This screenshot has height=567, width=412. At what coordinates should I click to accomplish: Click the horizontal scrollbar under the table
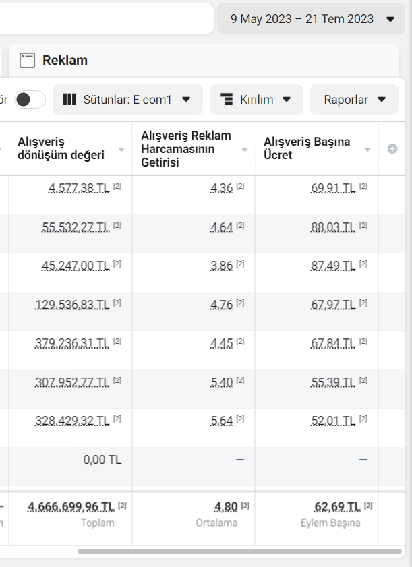coord(240,551)
